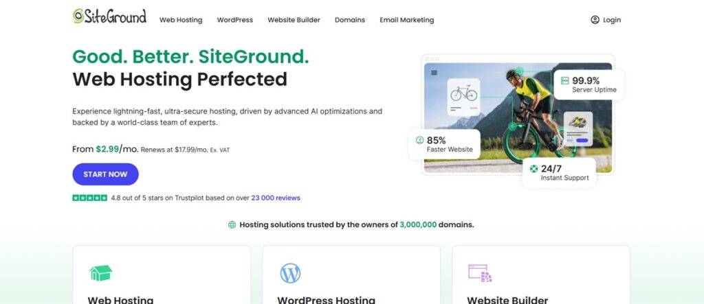The height and width of the screenshot is (304, 704).
Task: Click the Trustpilot green stars rating
Action: [x=90, y=198]
